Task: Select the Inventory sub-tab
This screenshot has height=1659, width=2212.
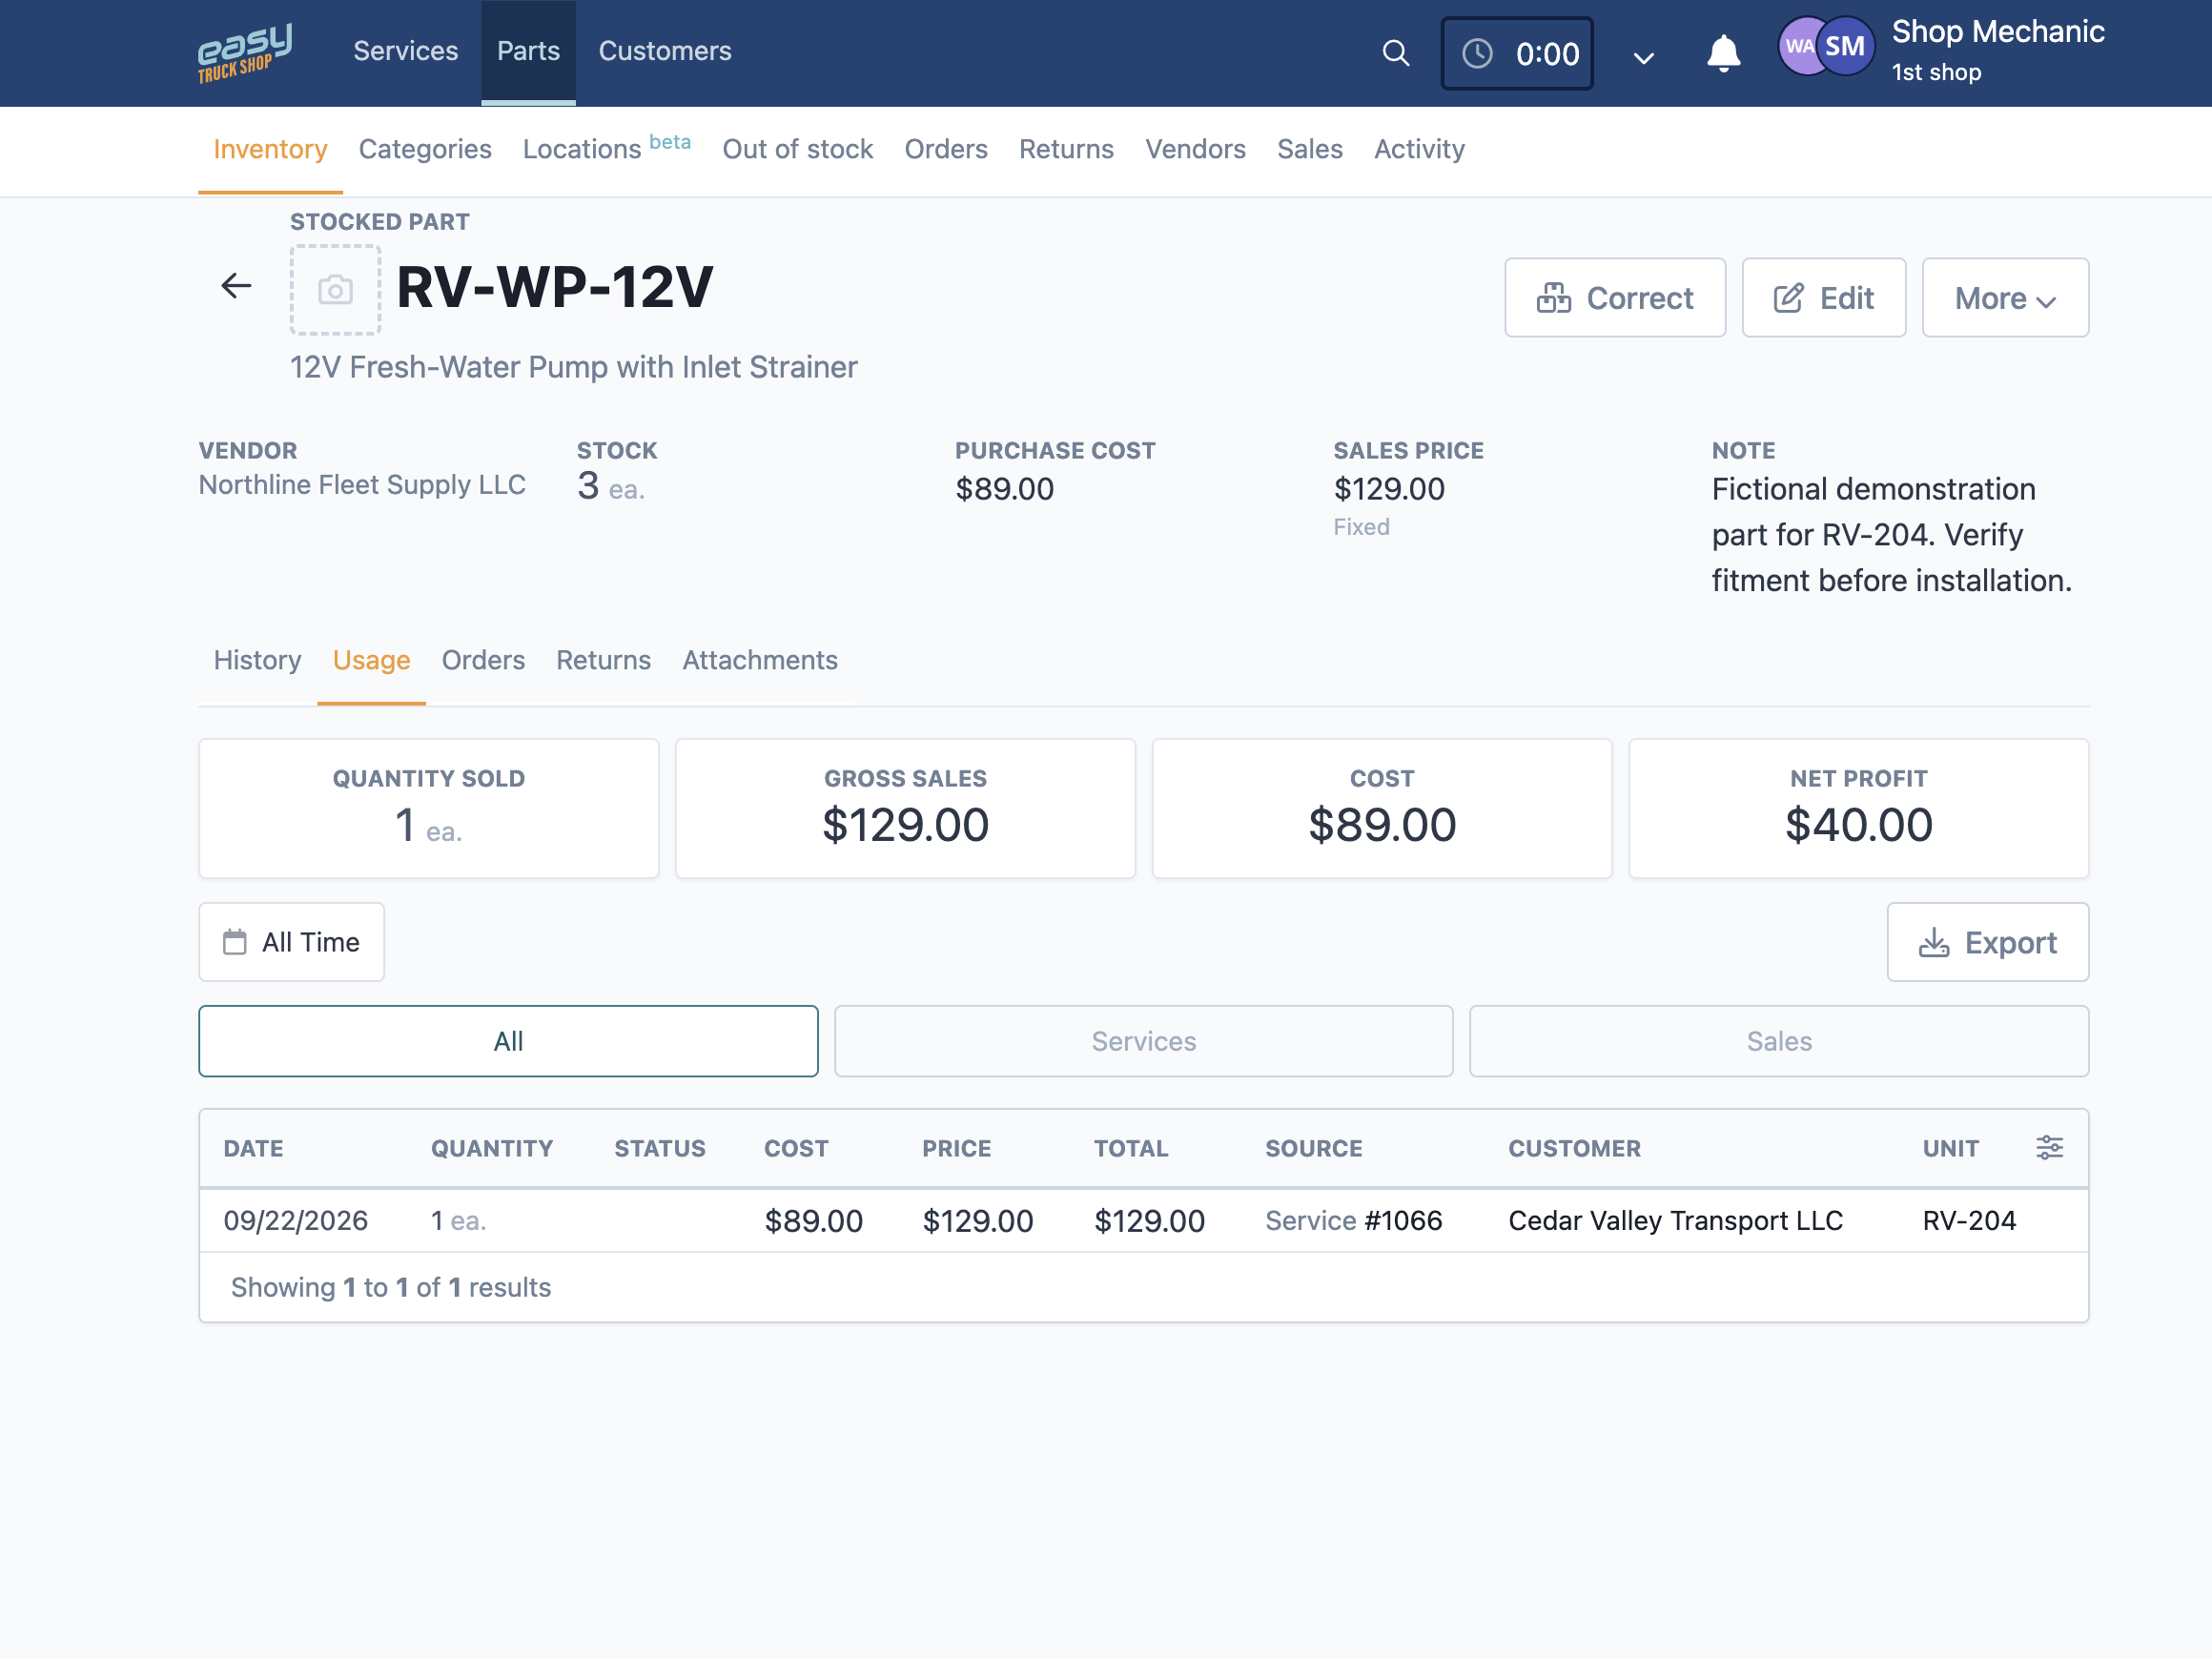Action: point(270,150)
